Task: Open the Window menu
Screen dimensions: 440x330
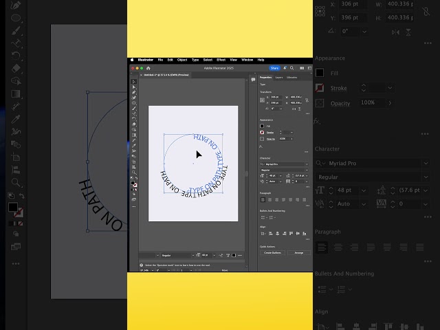Action: (247, 60)
